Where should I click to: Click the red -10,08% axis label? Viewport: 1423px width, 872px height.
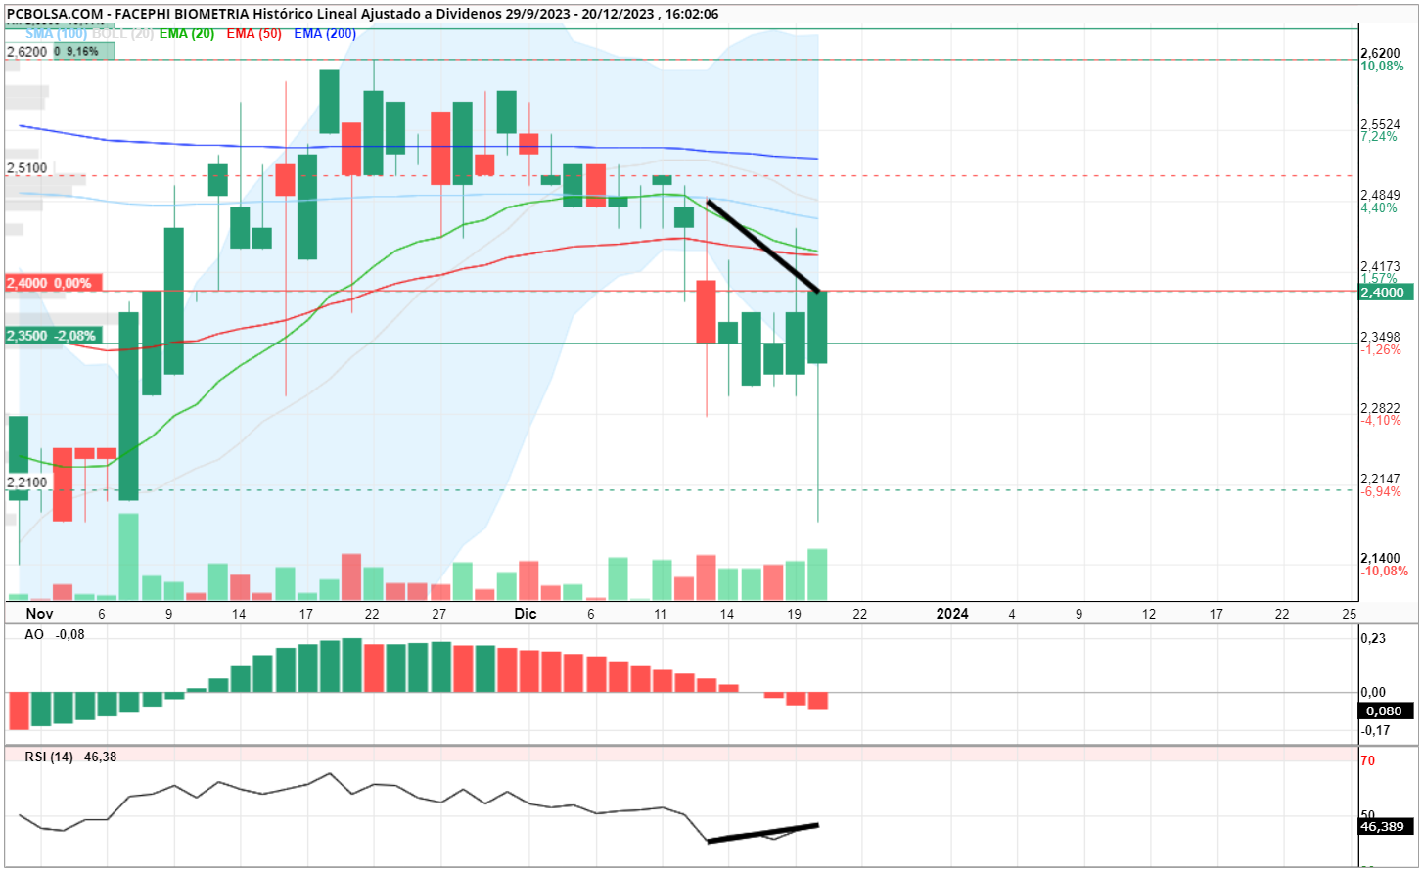[x=1385, y=572]
